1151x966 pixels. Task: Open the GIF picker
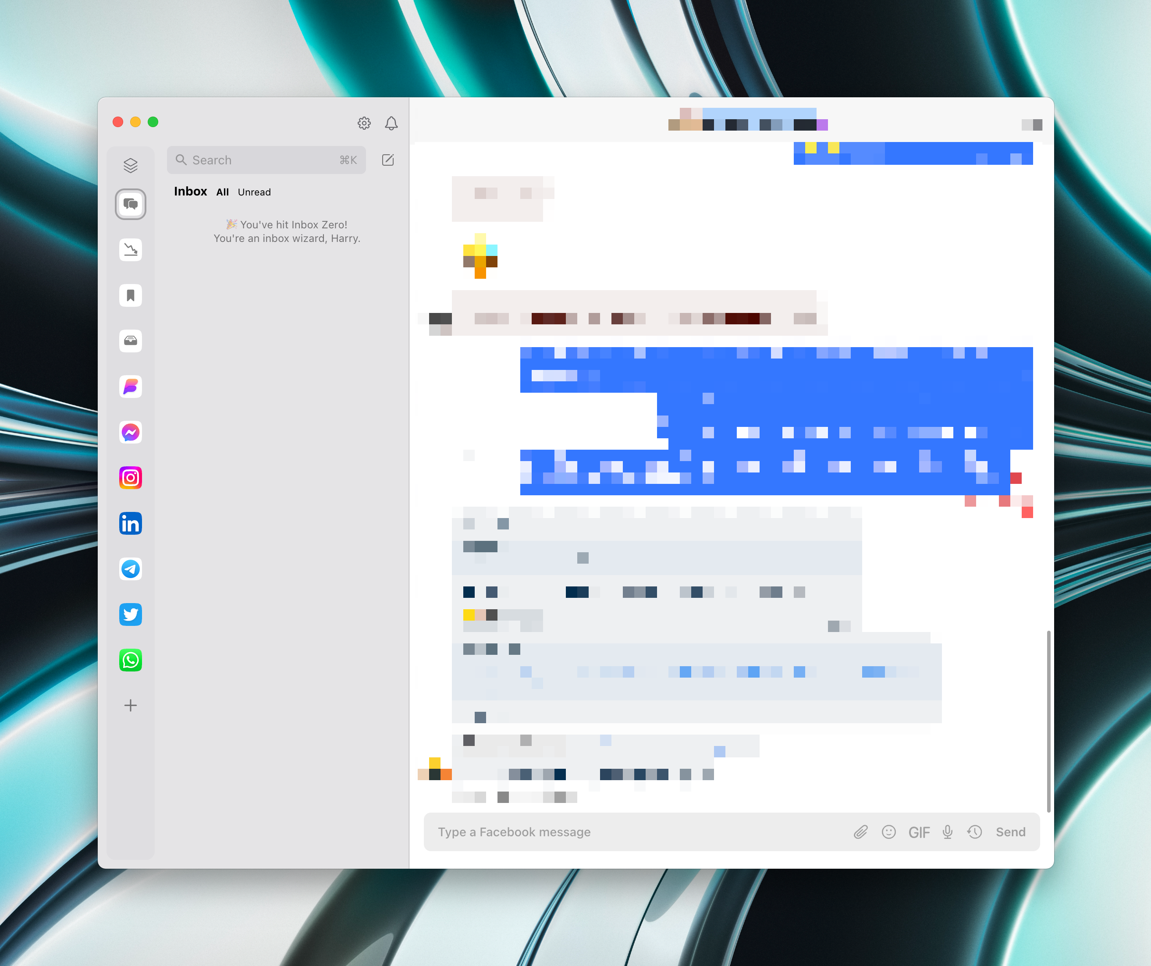pyautogui.click(x=919, y=832)
